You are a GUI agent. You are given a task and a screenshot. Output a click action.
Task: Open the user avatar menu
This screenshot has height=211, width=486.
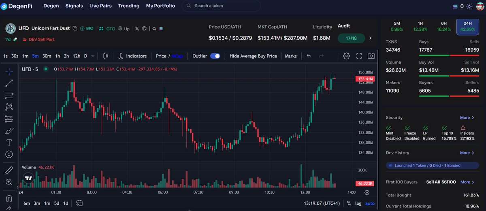(x=480, y=6)
